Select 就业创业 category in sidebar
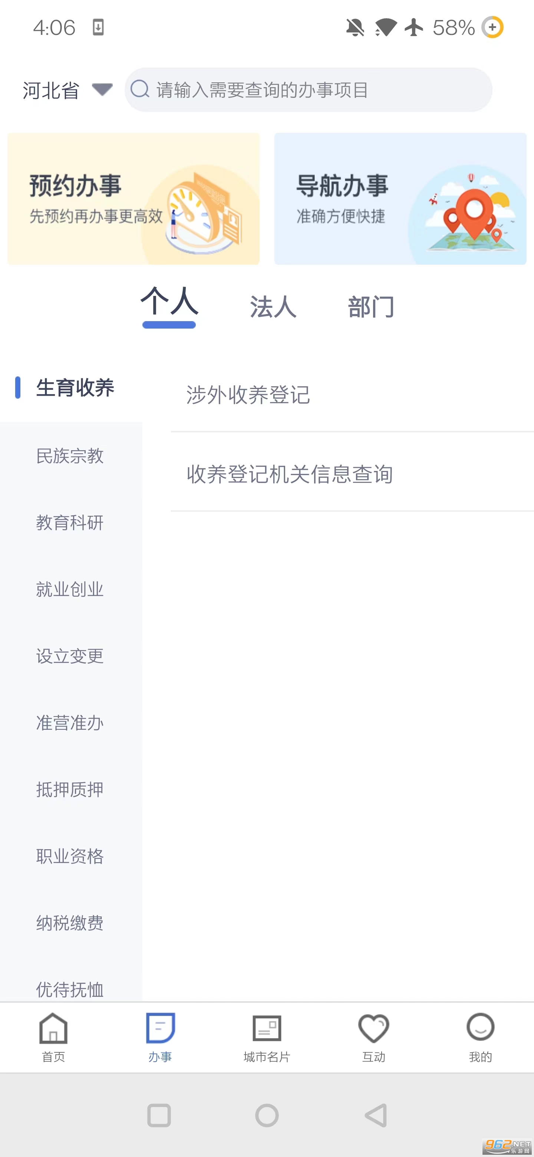The image size is (534, 1157). 70,589
